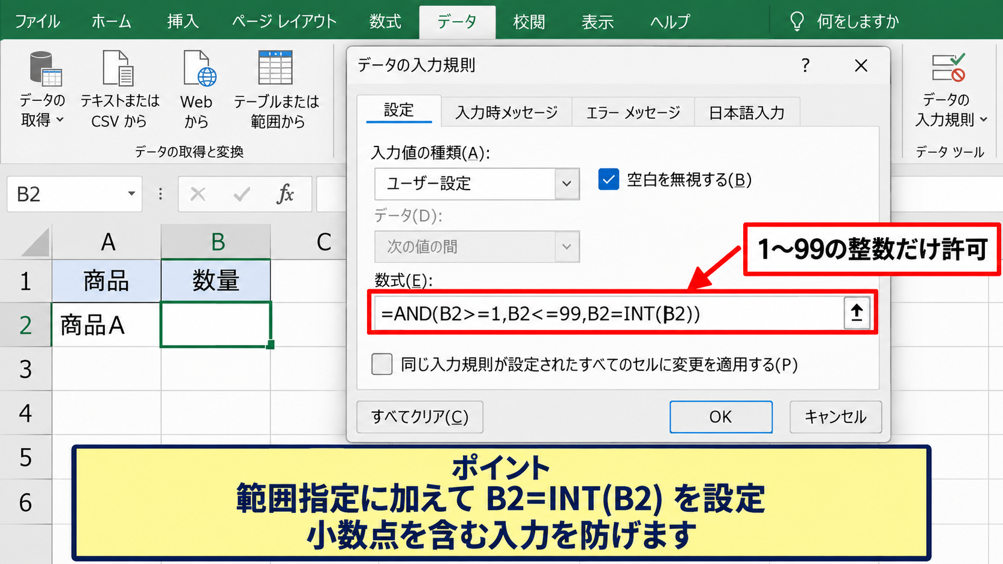Screen dimensions: 1003x564
Task: Switch to ページレイアウト ribbon tab
Action: point(284,22)
